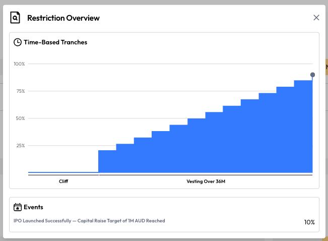Close the Restriction Overview dialog
Viewport: 328px width, 241px height.
[x=316, y=18]
